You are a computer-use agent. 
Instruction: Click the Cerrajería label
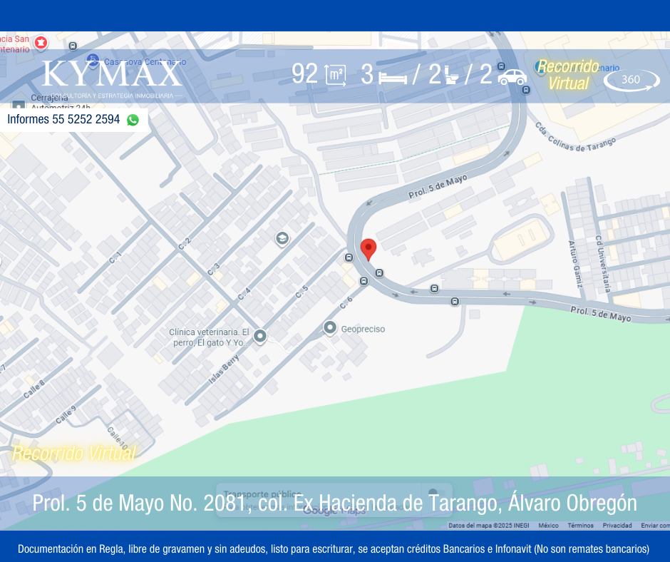coord(49,98)
